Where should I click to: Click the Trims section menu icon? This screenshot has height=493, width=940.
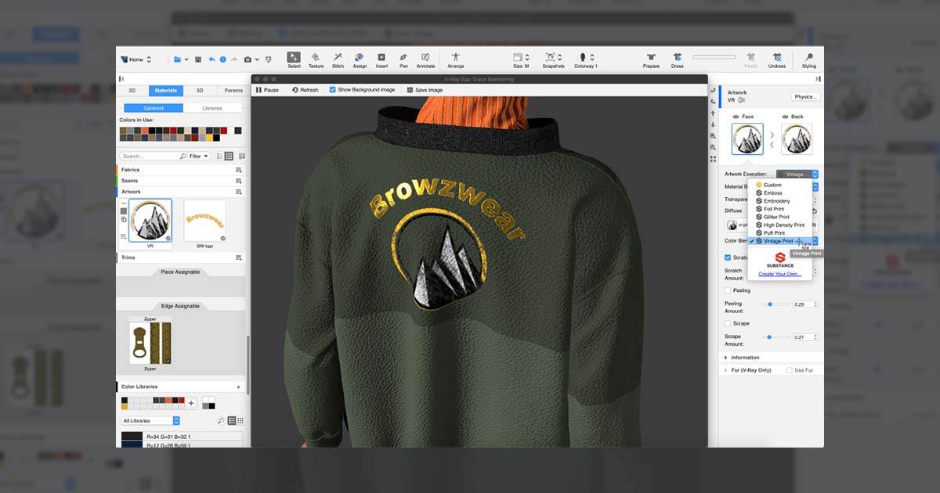[x=239, y=257]
